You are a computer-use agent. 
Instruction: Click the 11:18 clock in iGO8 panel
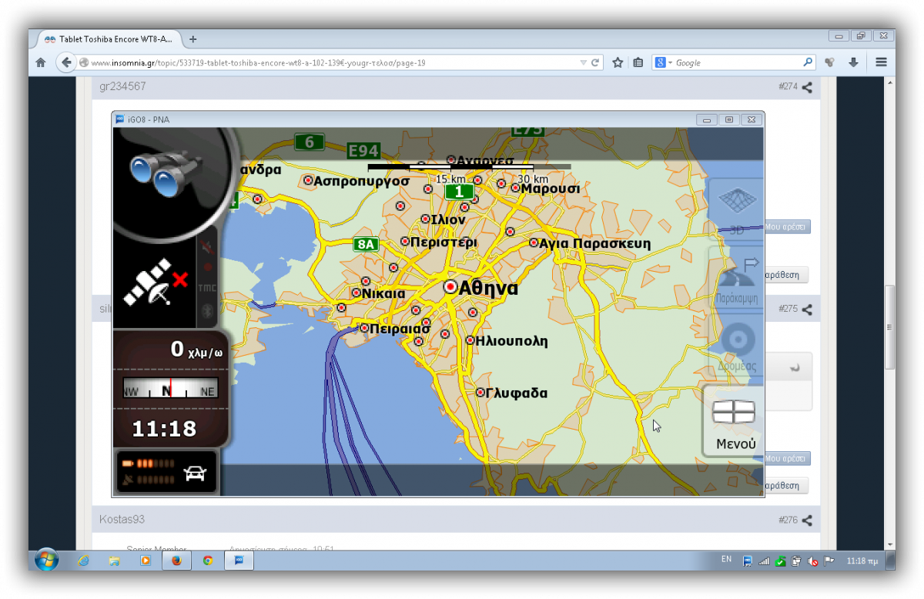[x=164, y=429]
